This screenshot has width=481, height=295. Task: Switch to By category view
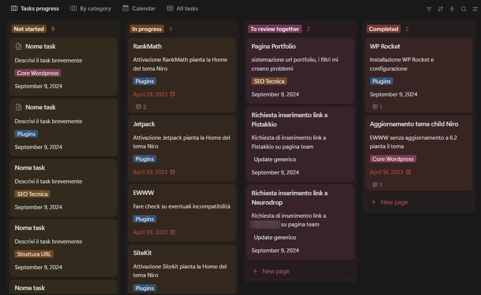(x=91, y=9)
